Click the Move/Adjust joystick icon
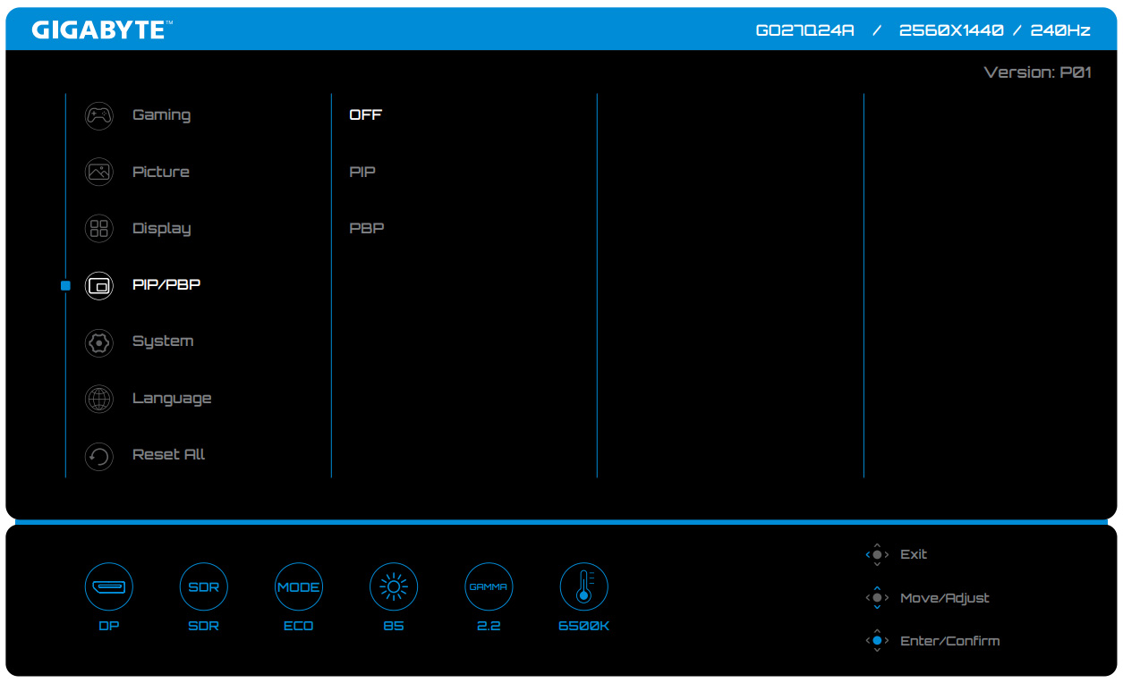 coord(877,598)
